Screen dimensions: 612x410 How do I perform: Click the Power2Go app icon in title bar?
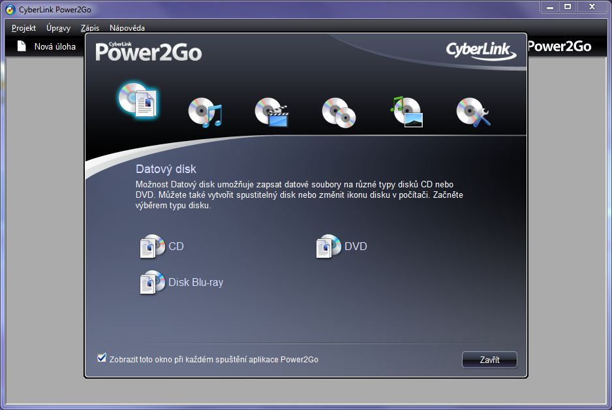click(x=10, y=8)
